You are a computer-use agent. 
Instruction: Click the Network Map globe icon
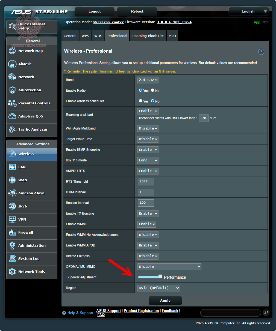pos(12,51)
